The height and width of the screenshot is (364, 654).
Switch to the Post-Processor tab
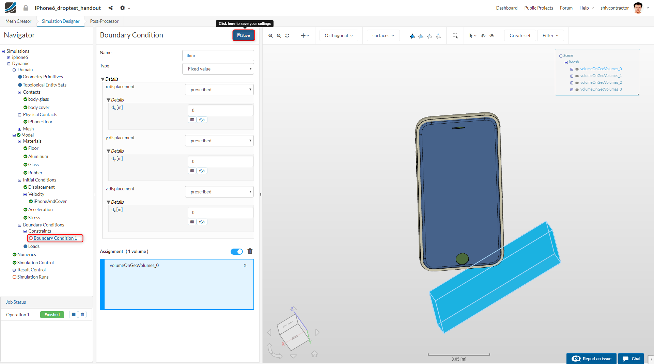(x=104, y=21)
